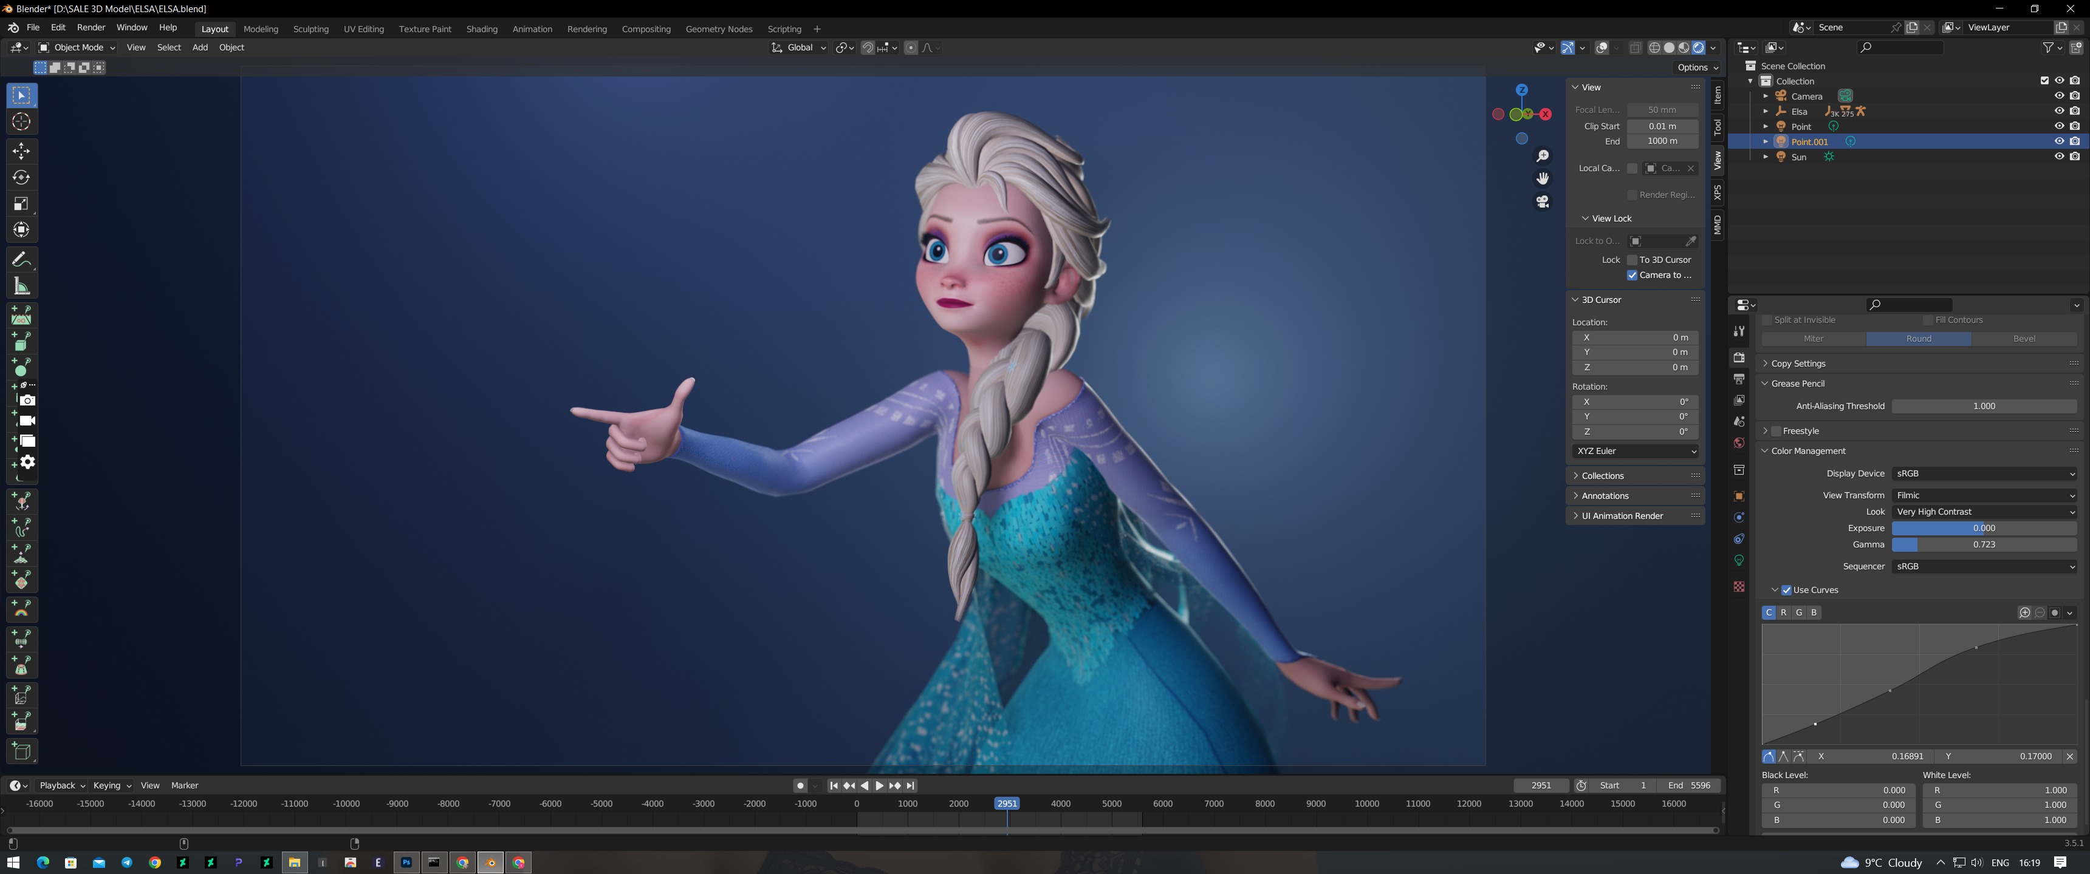The height and width of the screenshot is (874, 2090).
Task: Open the Render menu
Action: point(91,27)
